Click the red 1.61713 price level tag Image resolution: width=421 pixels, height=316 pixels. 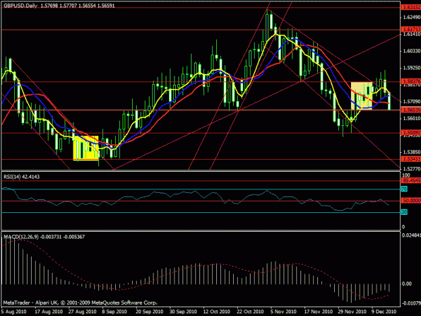click(411, 29)
